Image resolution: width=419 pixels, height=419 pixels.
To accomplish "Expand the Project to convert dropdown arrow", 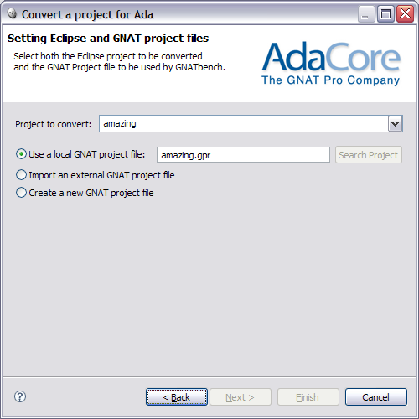I will [x=395, y=124].
